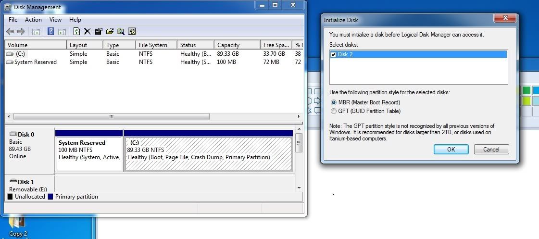
Task: Select the right arrow shape in background Paint window
Action: coord(316,101)
